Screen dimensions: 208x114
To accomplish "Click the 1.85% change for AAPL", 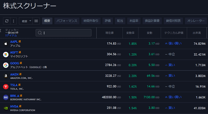I will 133,44.
